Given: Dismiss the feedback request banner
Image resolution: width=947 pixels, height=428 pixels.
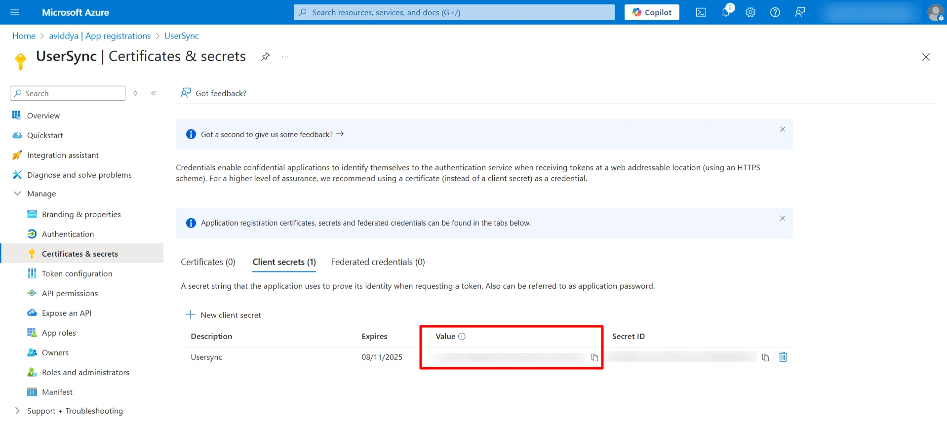Looking at the screenshot, I should (x=782, y=129).
